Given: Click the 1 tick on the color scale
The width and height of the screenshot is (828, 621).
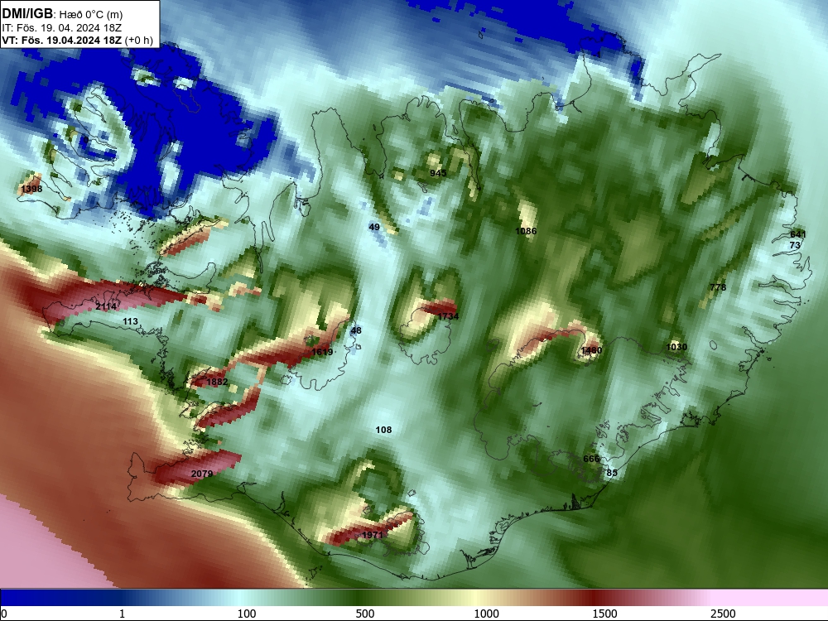Looking at the screenshot, I should click(122, 614).
